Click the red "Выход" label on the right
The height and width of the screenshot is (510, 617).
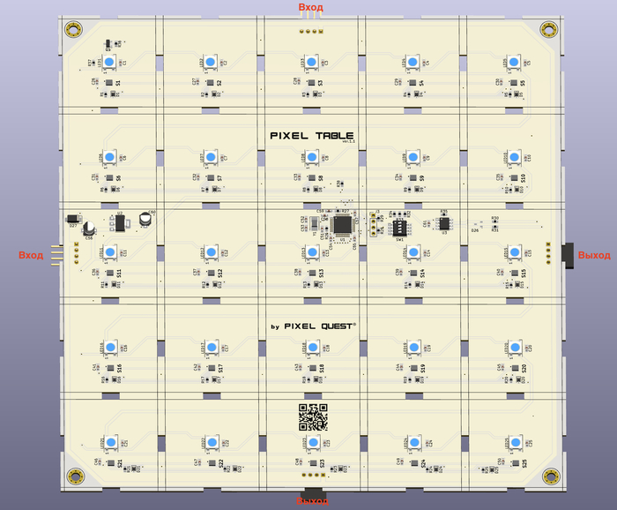tap(593, 255)
